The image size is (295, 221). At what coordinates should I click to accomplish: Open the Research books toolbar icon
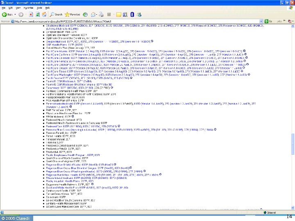(125, 15)
